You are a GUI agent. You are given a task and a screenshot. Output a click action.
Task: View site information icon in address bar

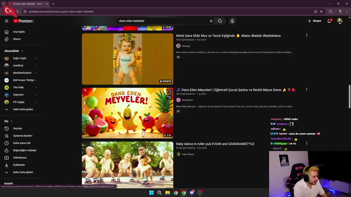[25, 11]
